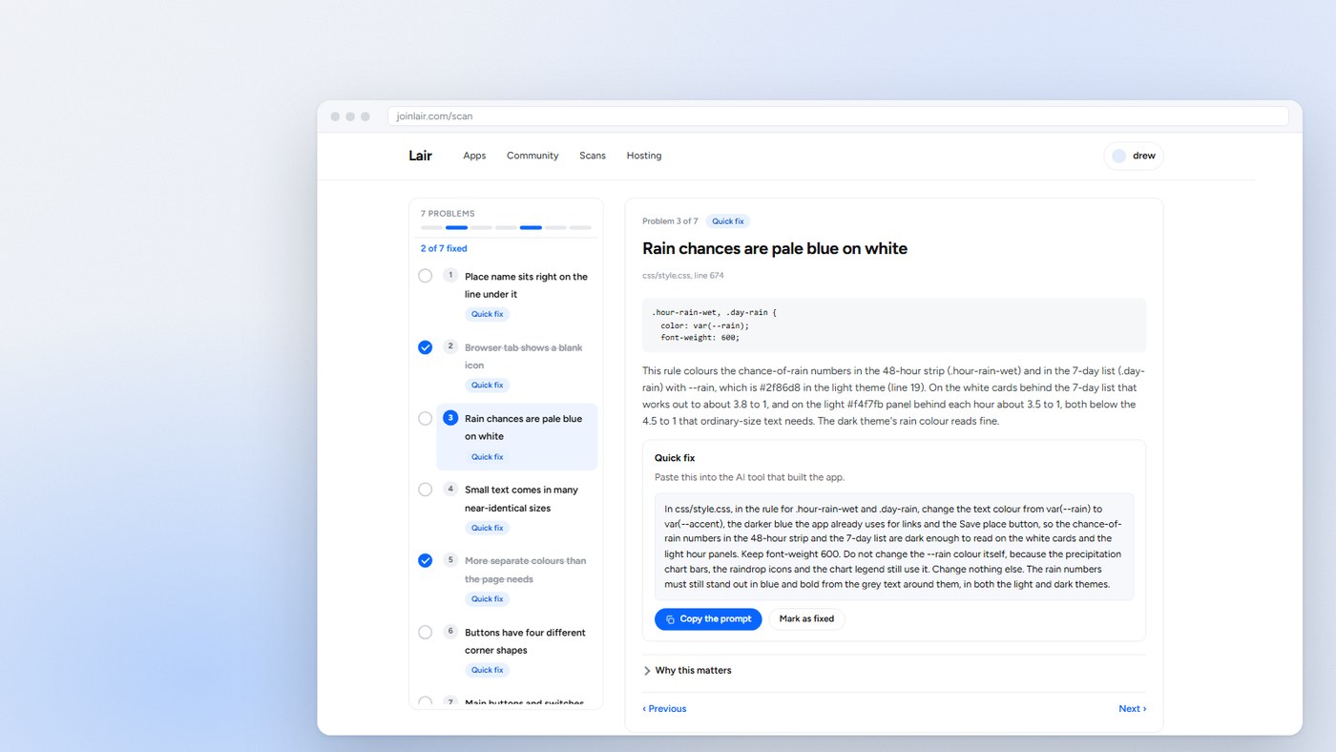The width and height of the screenshot is (1336, 752).
Task: Click the Quick fix tag beside "Problem 3 of 7"
Action: click(728, 221)
